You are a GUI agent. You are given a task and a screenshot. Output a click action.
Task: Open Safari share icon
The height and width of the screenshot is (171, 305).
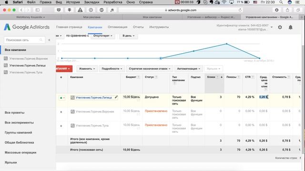(287, 10)
